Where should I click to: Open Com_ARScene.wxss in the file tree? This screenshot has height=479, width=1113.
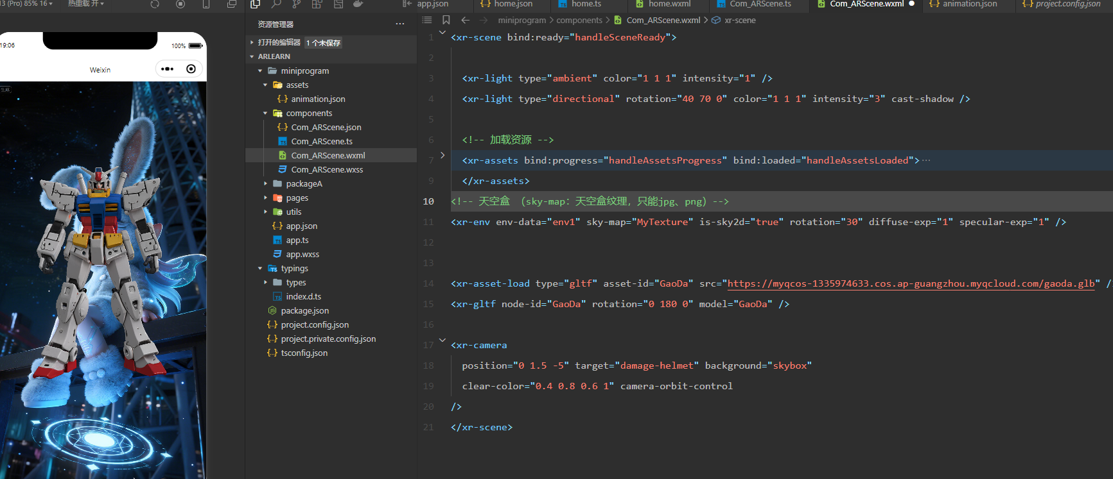tap(331, 169)
